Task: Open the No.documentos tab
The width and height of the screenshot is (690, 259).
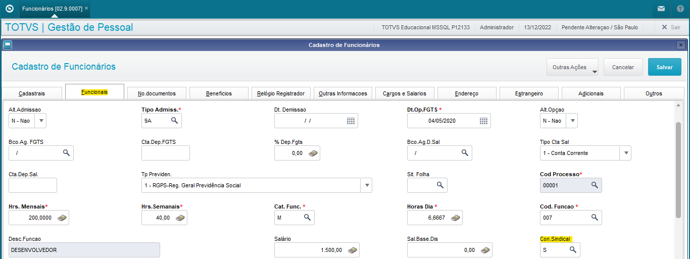Action: click(157, 93)
